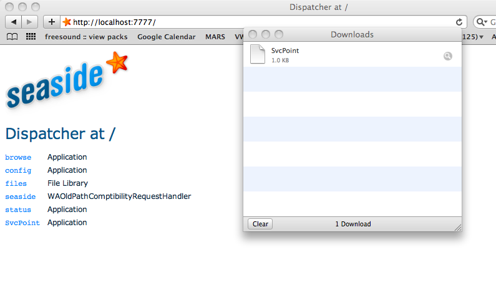Zoom the Downloads window
496x290 pixels.
(279, 34)
